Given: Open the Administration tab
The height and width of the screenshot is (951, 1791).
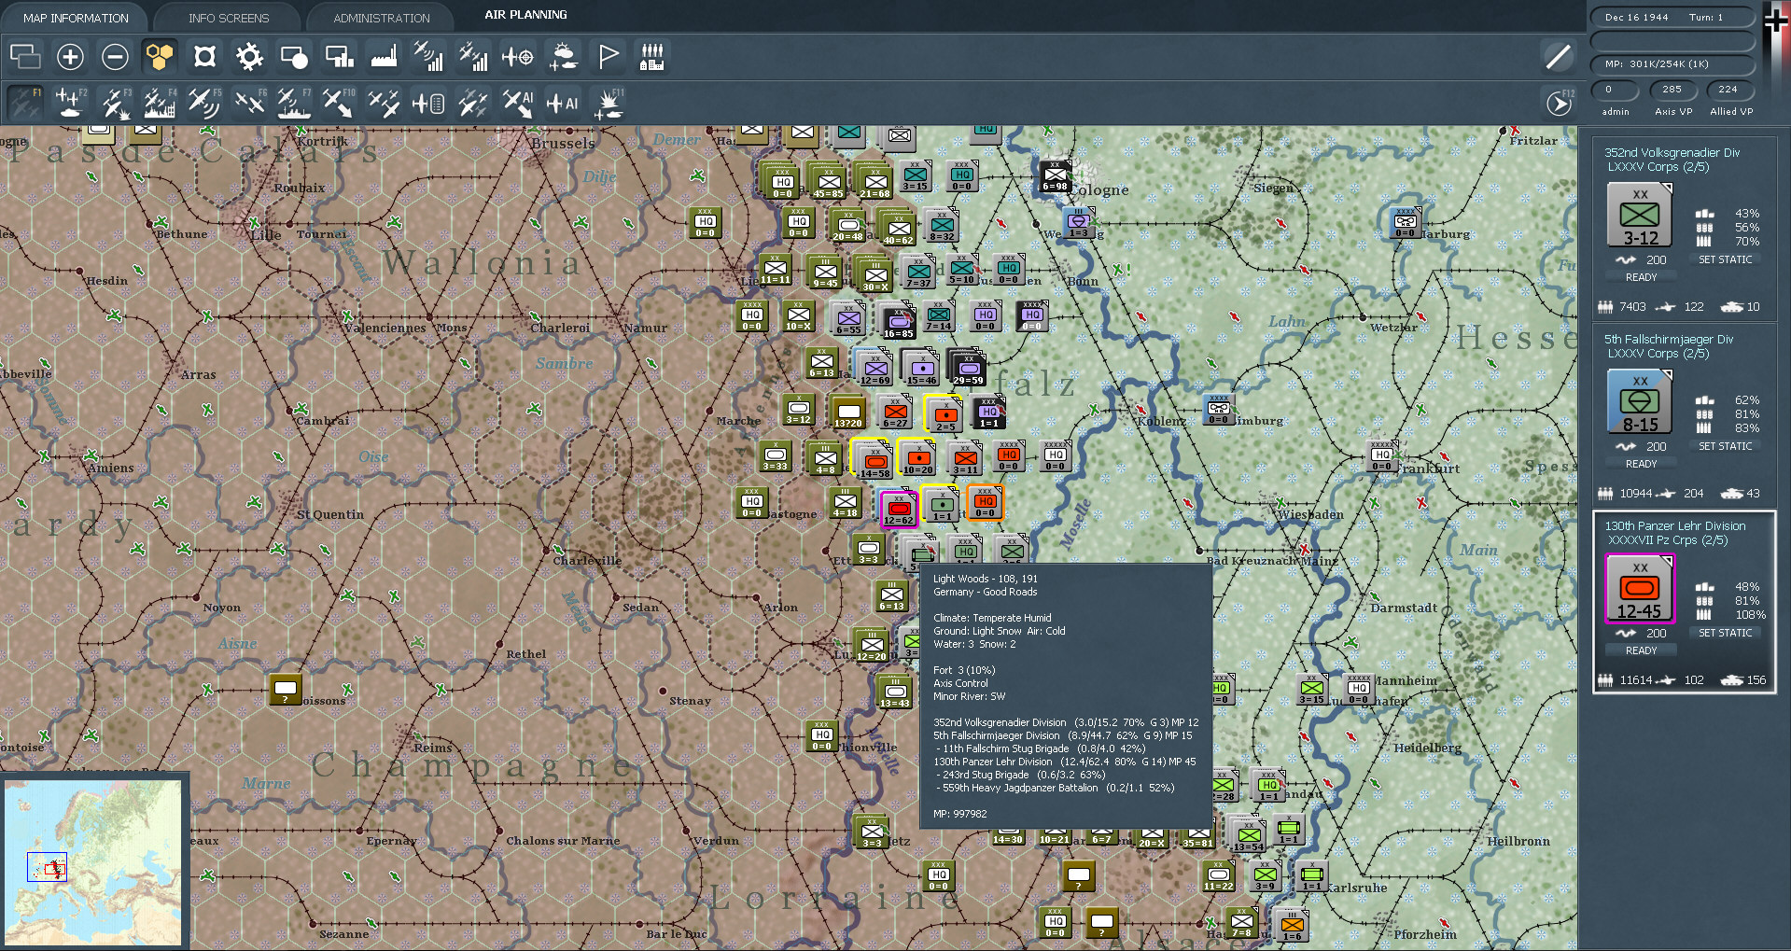Looking at the screenshot, I should coord(382,18).
